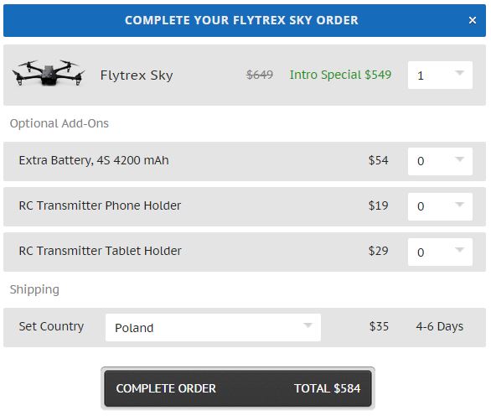Image resolution: width=491 pixels, height=416 pixels.
Task: Open the Tablet Holder quantity dropdown
Action: coord(440,252)
